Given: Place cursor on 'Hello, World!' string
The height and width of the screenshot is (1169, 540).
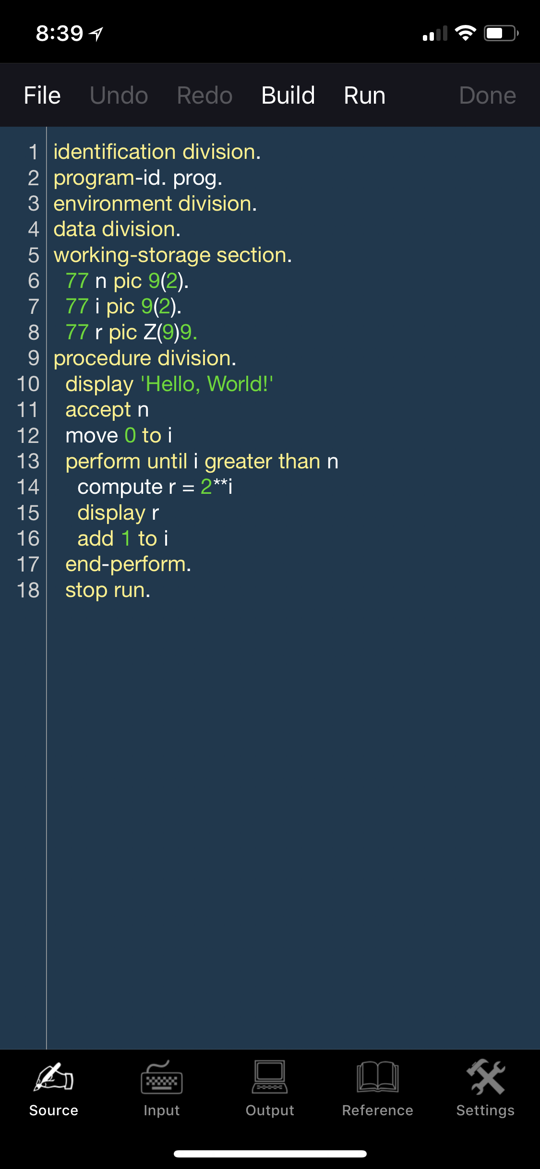Looking at the screenshot, I should point(207,384).
